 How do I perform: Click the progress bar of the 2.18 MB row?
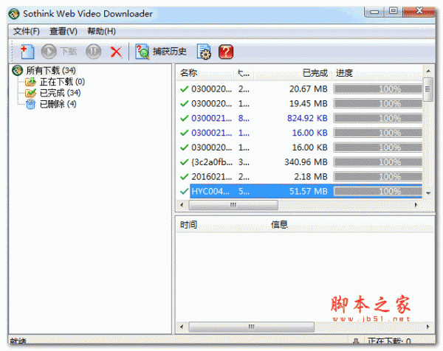[x=378, y=177]
